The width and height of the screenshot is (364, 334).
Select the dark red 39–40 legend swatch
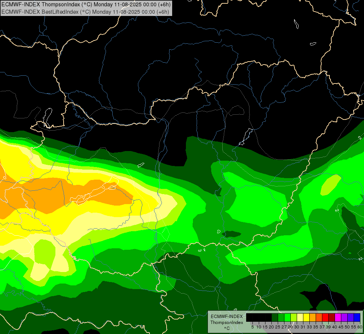(x=332, y=317)
